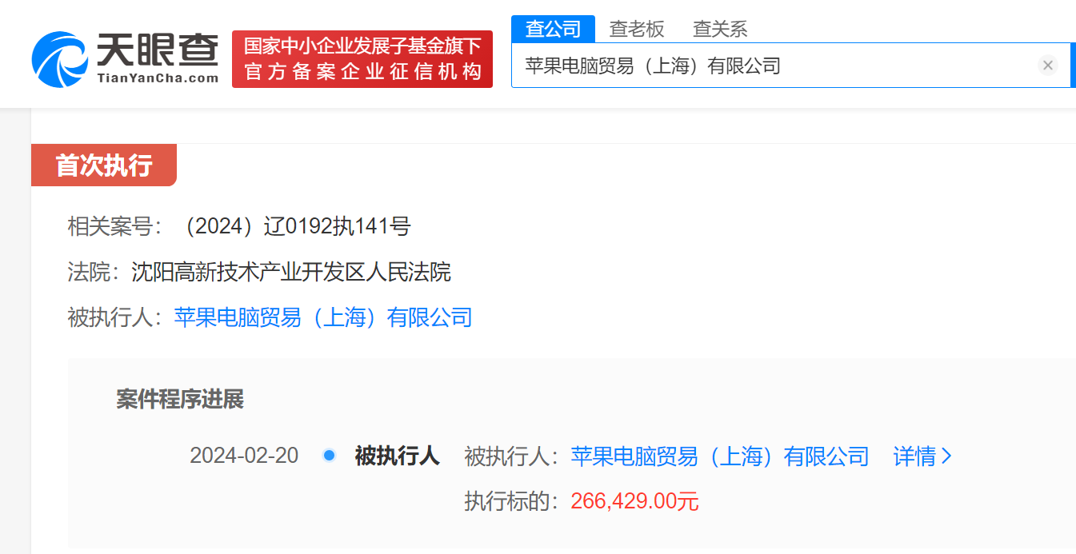This screenshot has width=1076, height=554.
Task: Click case number （2024）辽0192执141号
Action: click(292, 227)
